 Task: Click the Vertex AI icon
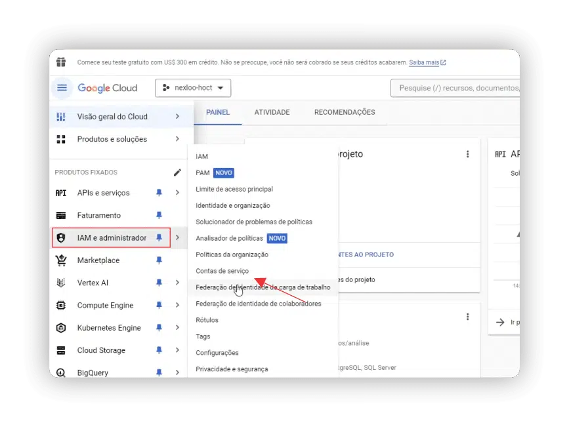(61, 283)
